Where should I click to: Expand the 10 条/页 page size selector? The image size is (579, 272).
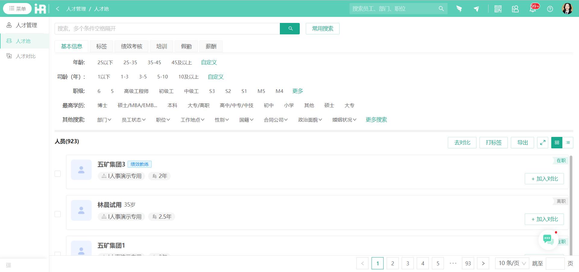(x=511, y=263)
